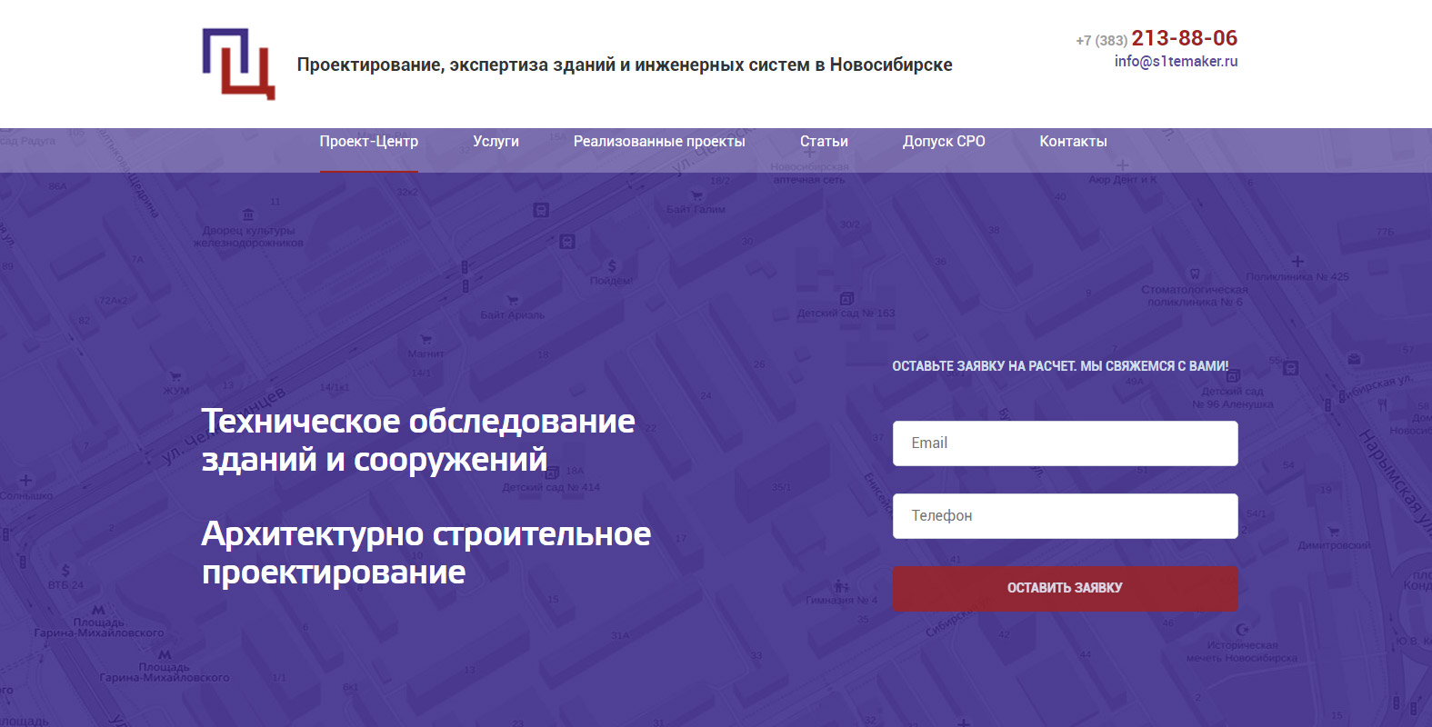Focus the Телефон input field
Viewport: 1432px width, 727px height.
[1065, 516]
